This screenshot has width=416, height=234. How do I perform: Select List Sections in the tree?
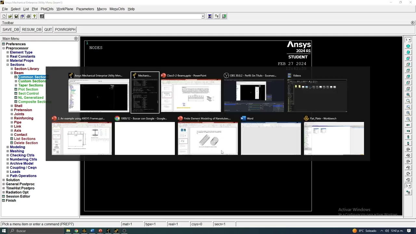[x=25, y=139]
